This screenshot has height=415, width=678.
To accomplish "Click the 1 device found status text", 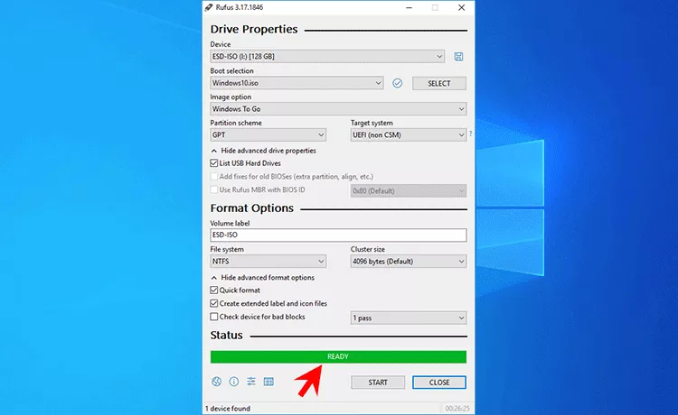I will pyautogui.click(x=228, y=408).
